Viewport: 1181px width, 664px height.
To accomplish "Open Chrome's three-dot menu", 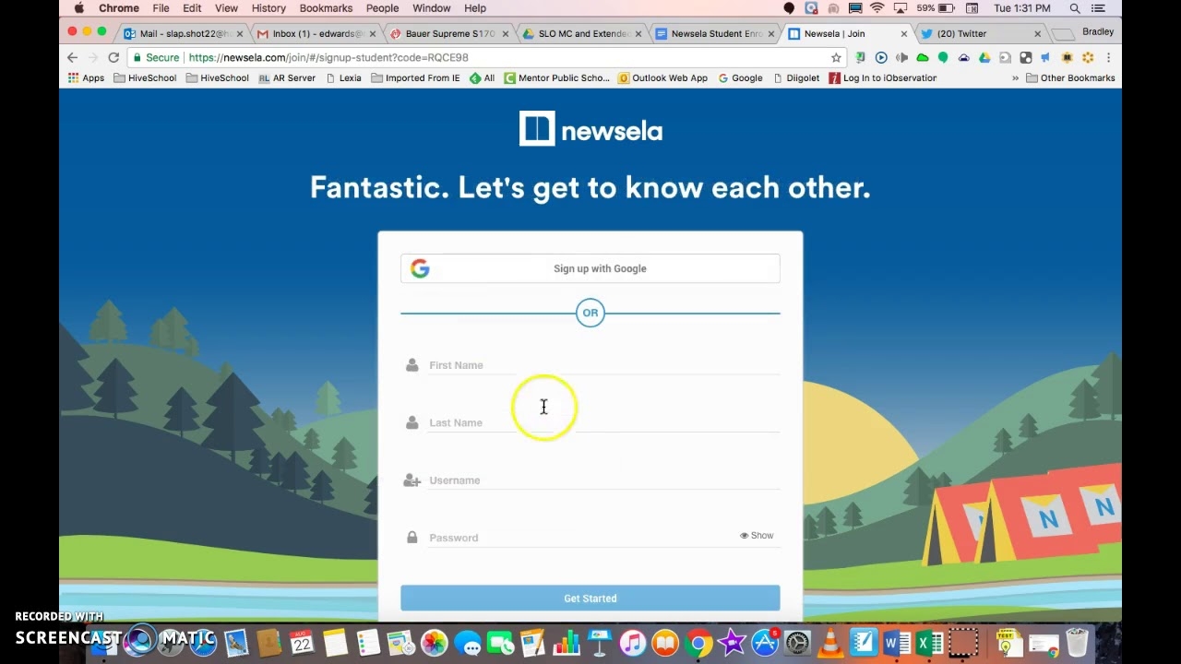I will click(x=1107, y=57).
